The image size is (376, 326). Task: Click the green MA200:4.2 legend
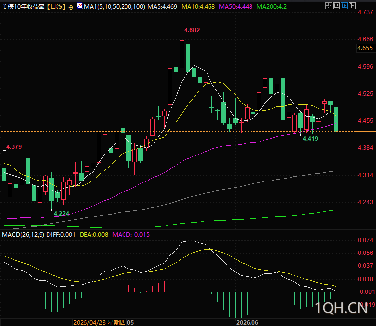click(x=271, y=7)
